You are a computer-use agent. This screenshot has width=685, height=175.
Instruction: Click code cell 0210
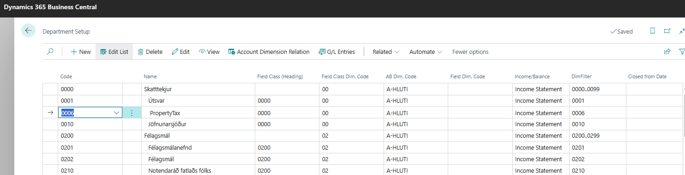(90, 171)
